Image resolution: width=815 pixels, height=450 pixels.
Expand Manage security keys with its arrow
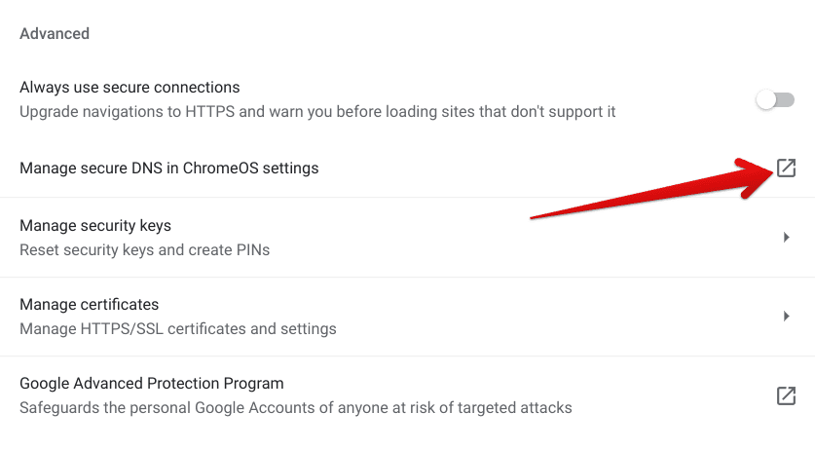click(786, 238)
